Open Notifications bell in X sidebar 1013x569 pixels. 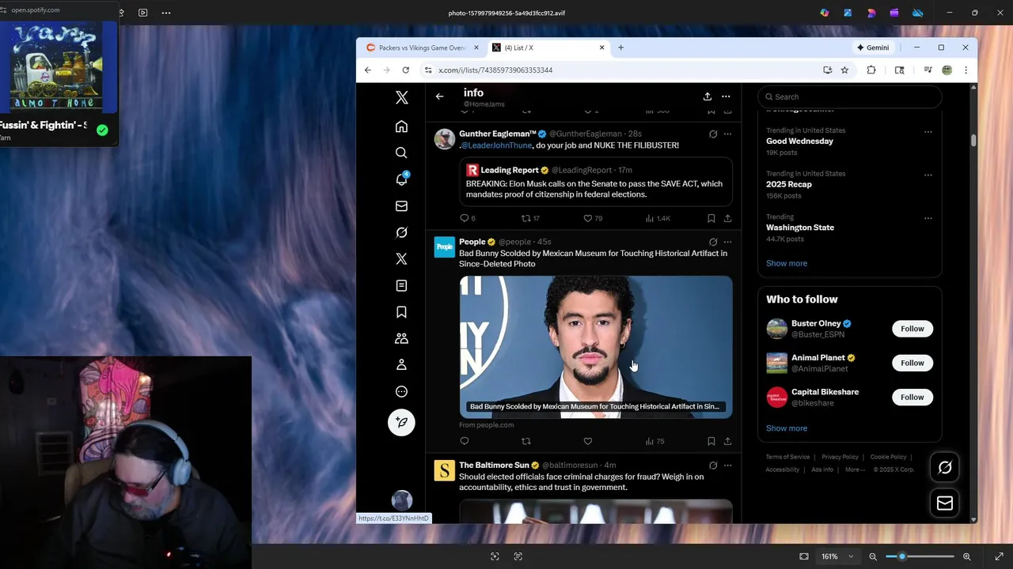(401, 179)
